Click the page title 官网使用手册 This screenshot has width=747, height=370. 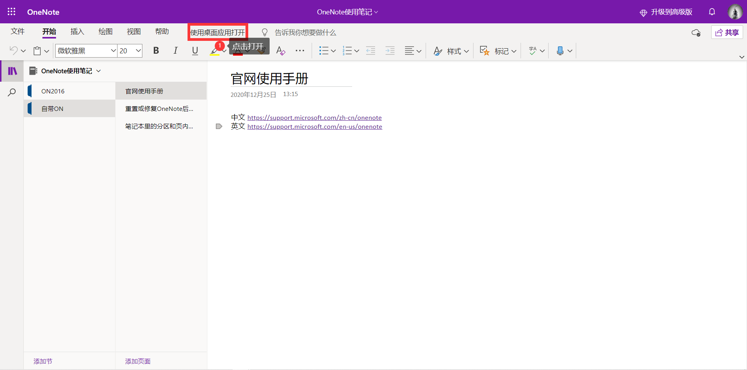[270, 79]
